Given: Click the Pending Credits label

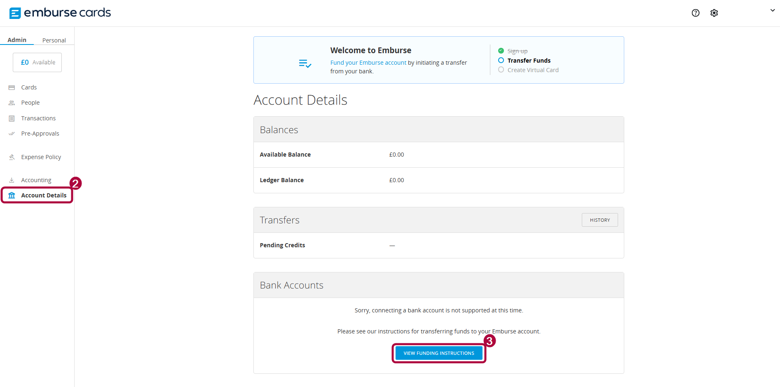Looking at the screenshot, I should click(283, 245).
